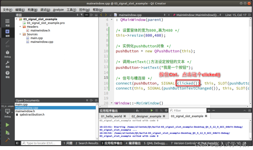Open the 调试(D) menu
This screenshot has width=253, height=150.
point(45,10)
